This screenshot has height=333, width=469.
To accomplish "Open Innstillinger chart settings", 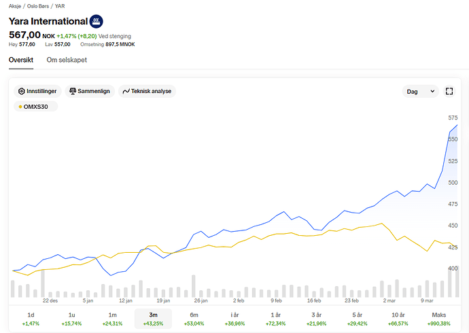I will pos(39,91).
